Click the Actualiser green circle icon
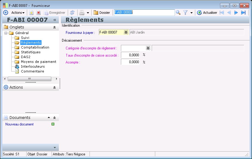This screenshot has height=159, width=252. [x=199, y=13]
